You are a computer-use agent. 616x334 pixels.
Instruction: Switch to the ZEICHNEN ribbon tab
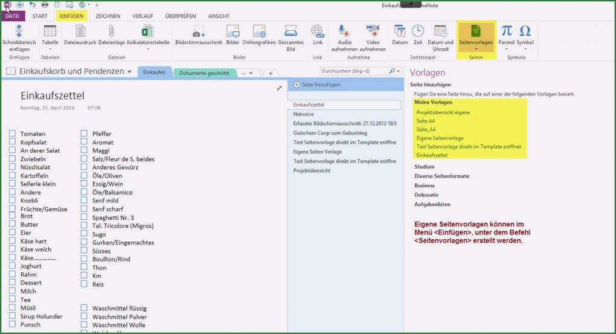point(107,16)
